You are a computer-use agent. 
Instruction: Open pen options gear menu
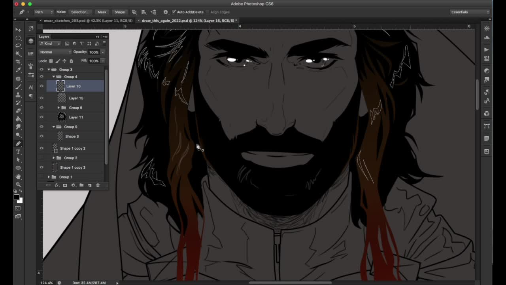click(x=166, y=12)
